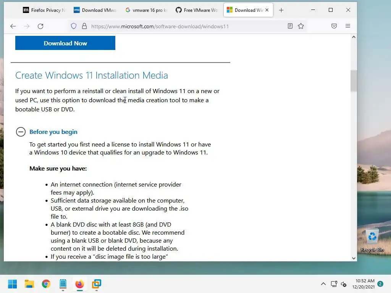Open the tracking protection shield icon
This screenshot has width=391, height=293.
tap(74, 26)
